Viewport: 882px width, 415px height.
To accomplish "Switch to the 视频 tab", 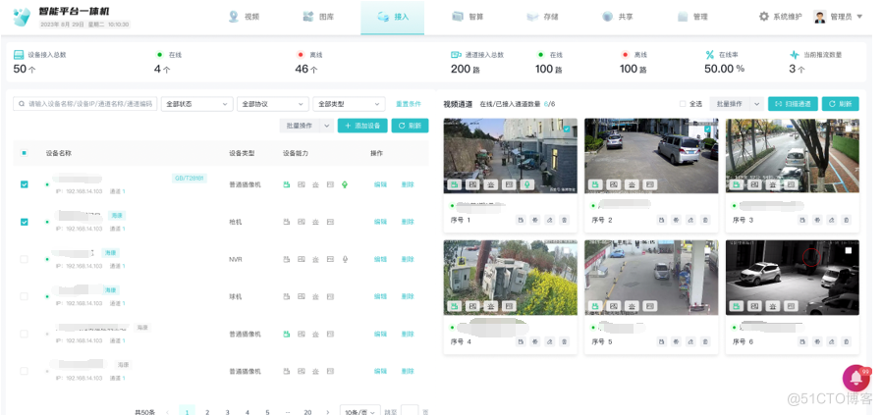I will click(x=245, y=17).
